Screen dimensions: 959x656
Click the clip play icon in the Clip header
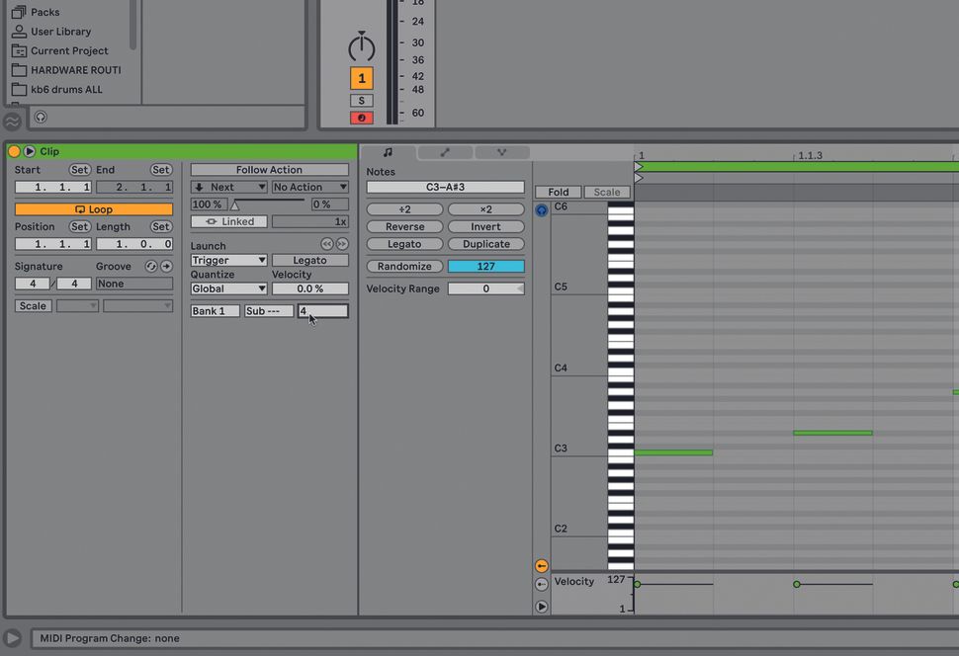pyautogui.click(x=29, y=151)
